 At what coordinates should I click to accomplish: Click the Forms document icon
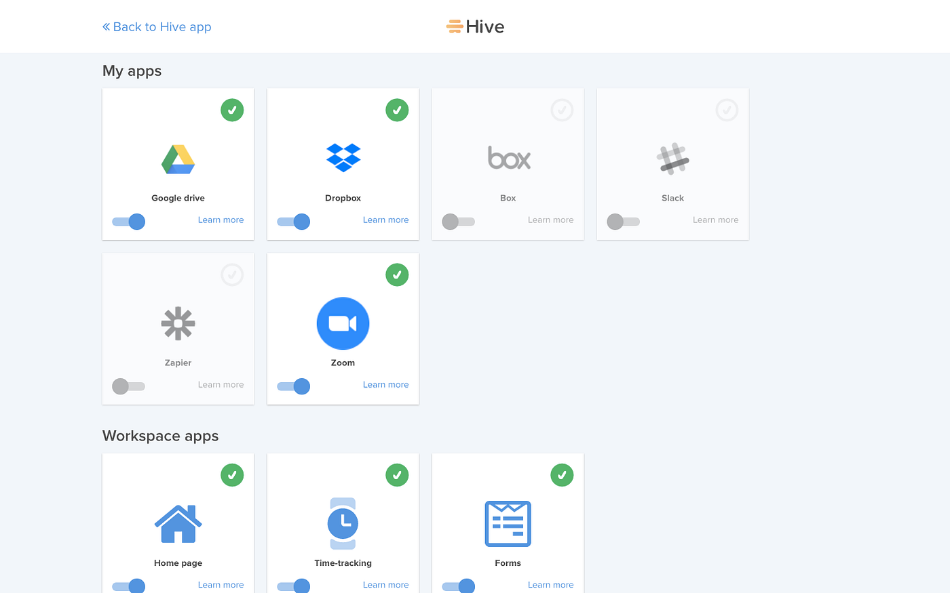(508, 524)
